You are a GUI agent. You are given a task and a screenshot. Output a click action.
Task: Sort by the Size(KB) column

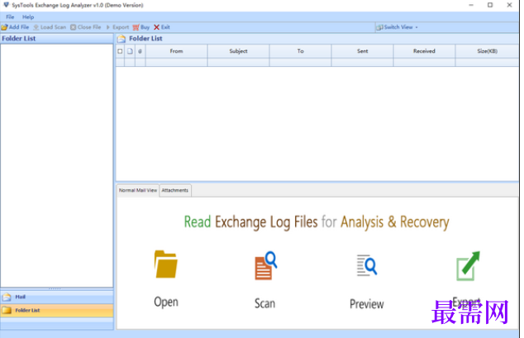(487, 51)
